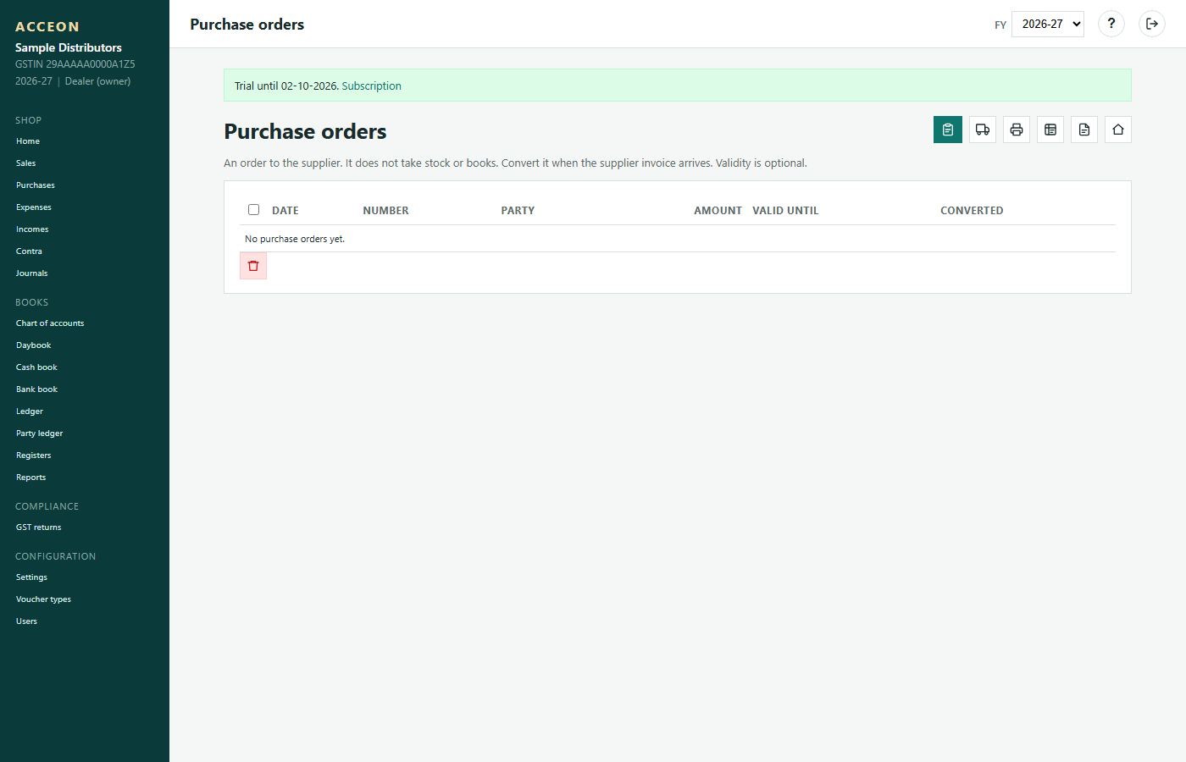The width and height of the screenshot is (1186, 762).
Task: Click the DATE column header
Action: 285,211
